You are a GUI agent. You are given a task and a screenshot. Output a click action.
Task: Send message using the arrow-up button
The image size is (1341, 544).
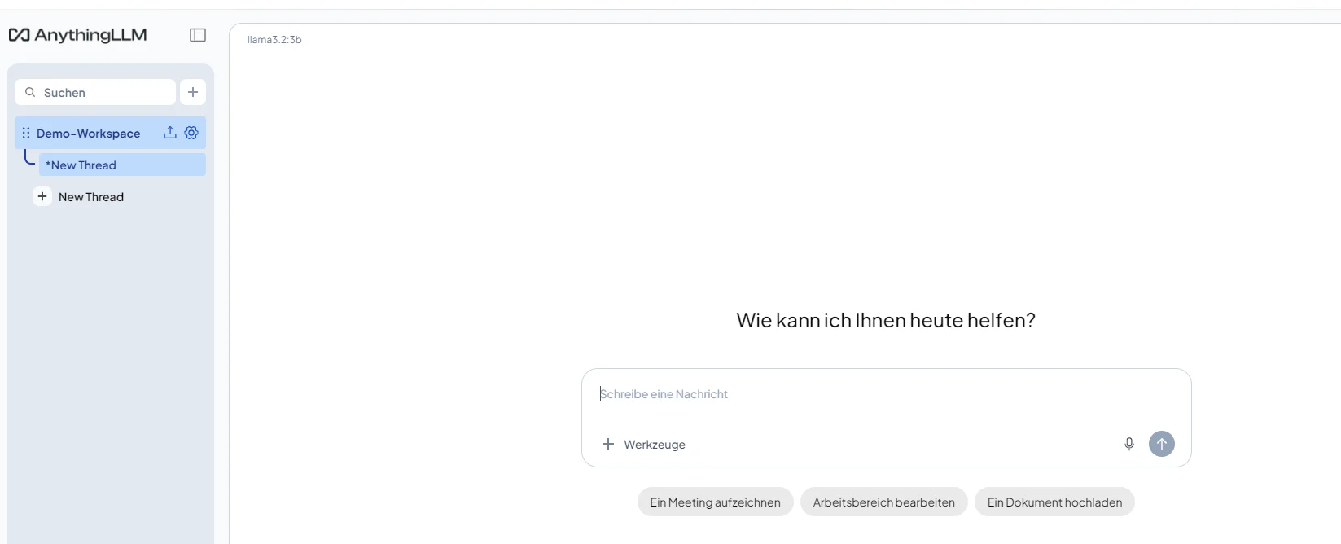click(x=1162, y=444)
